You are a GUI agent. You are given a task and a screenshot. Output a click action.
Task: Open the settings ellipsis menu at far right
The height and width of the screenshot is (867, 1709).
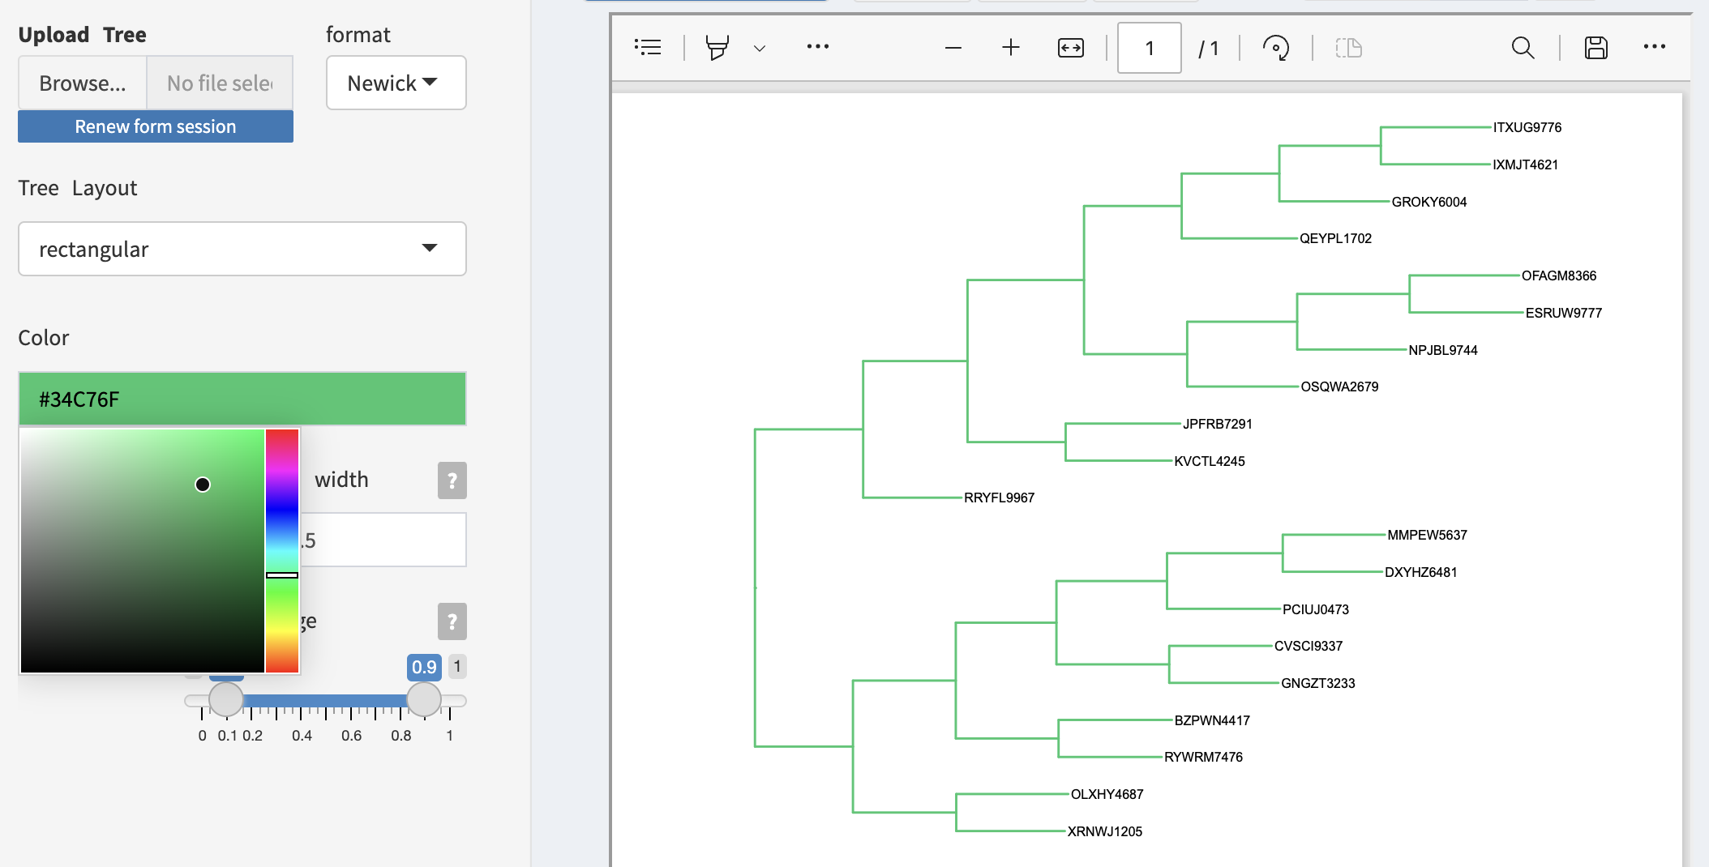click(x=1654, y=47)
